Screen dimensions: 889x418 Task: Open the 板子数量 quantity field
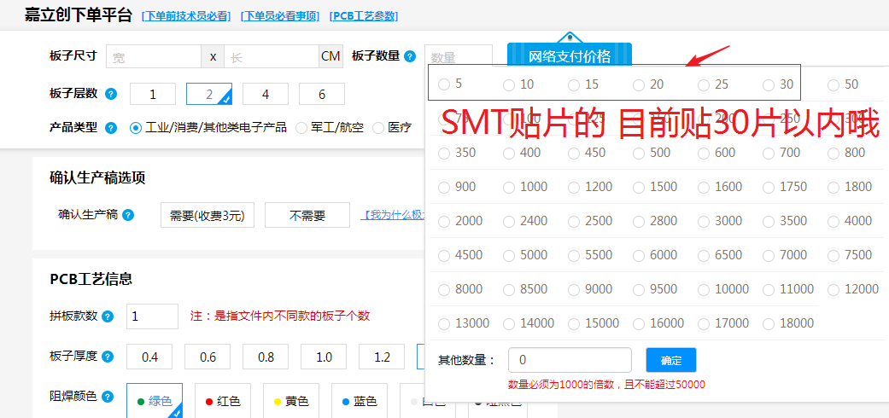pyautogui.click(x=458, y=57)
